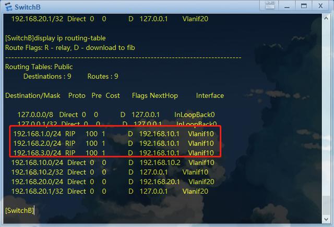The width and height of the screenshot is (334, 227).
Task: Click the Pre column header
Action: [x=97, y=96]
